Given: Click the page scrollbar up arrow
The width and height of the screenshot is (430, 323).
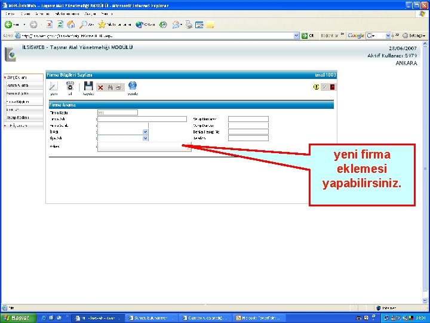Looking at the screenshot, I should (425, 44).
